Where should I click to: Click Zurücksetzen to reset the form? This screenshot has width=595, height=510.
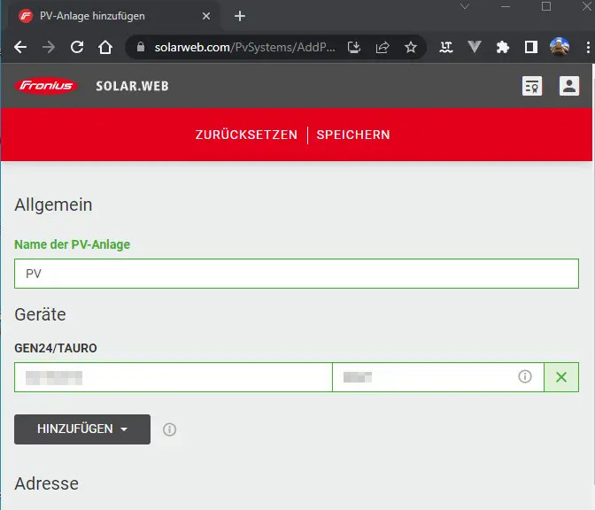click(246, 135)
